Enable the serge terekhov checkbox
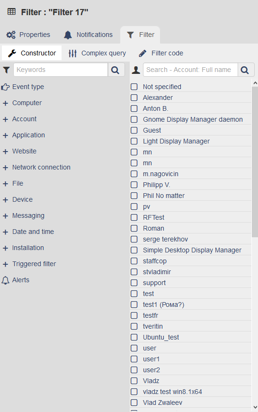The width and height of the screenshot is (258, 412). (134, 239)
